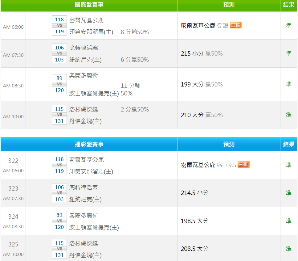Click 準 result in the 215 小分 贏50% row
The width and height of the screenshot is (298, 261).
289,53
